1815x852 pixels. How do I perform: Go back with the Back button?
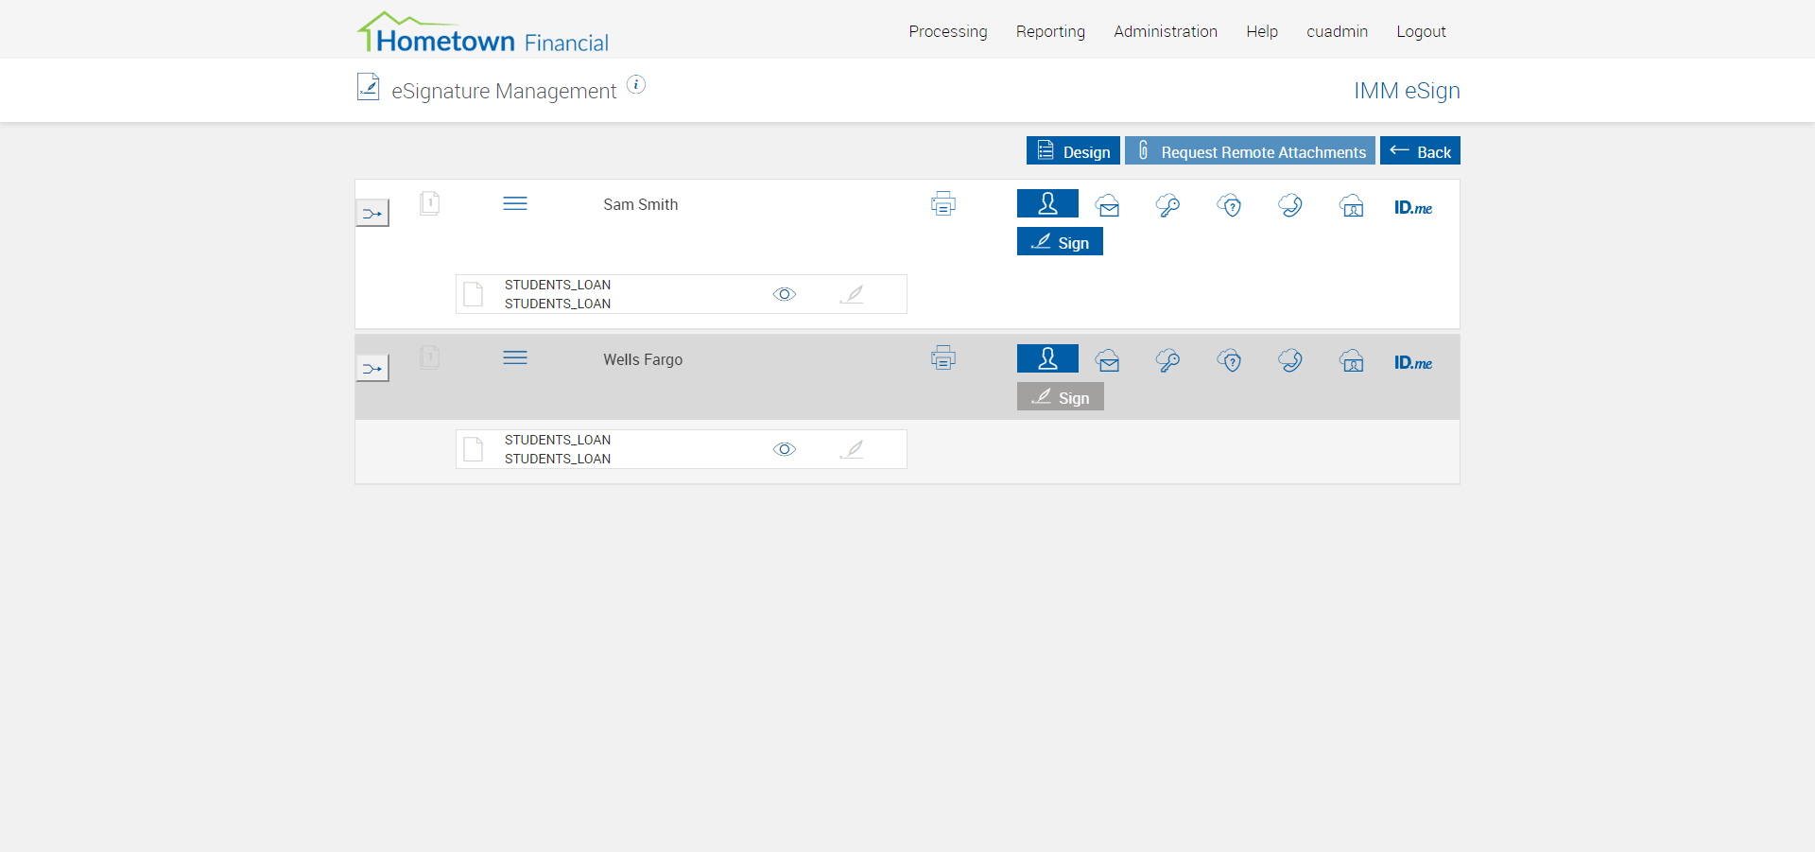(x=1420, y=151)
